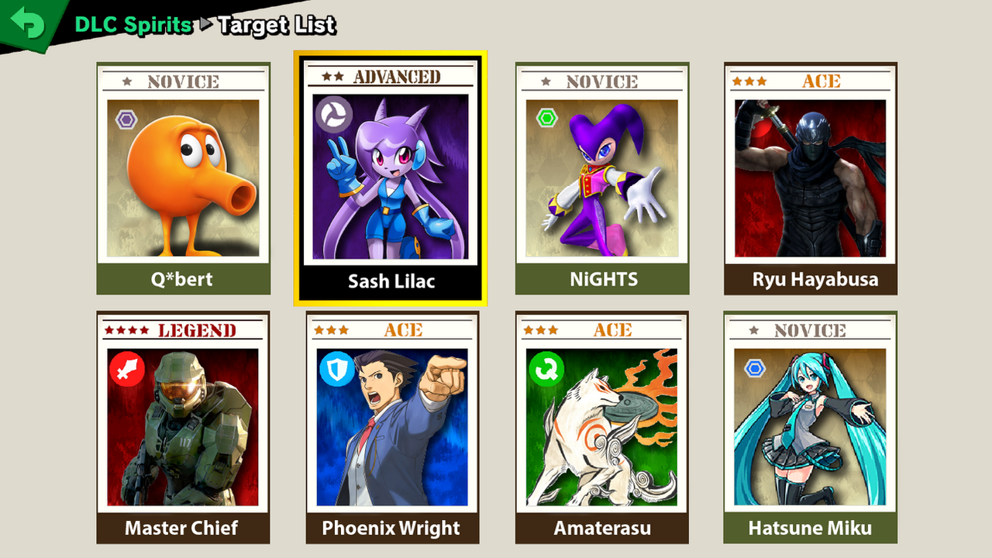Go to DLC Spirits in breadcrumb
992x558 pixels.
pos(133,25)
